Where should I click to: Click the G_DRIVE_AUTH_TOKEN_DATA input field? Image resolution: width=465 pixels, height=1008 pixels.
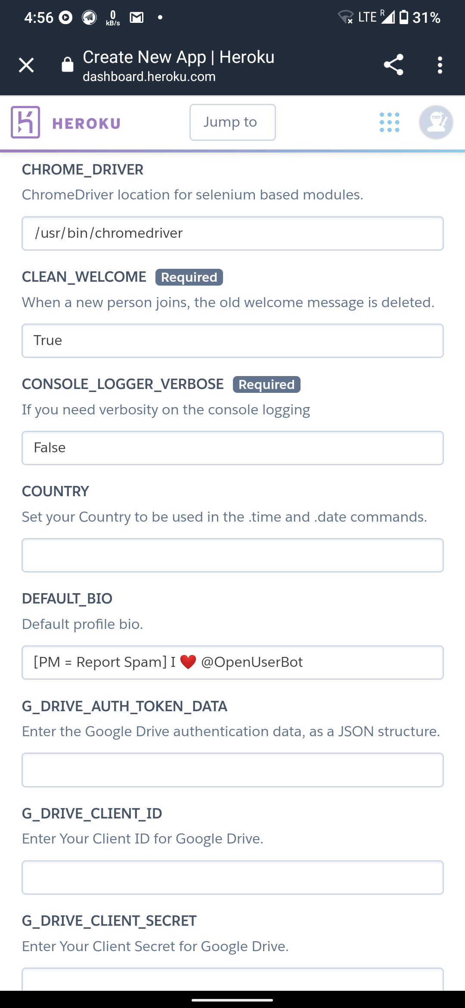[232, 770]
